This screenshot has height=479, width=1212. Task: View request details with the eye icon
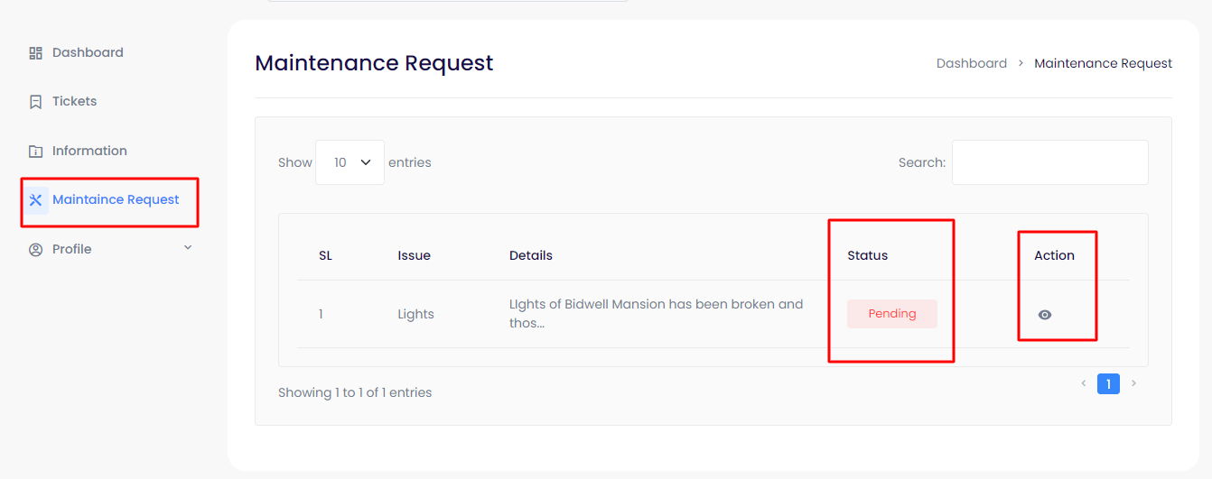1045,315
